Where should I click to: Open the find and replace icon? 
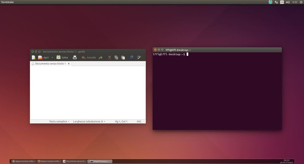pos(139,58)
